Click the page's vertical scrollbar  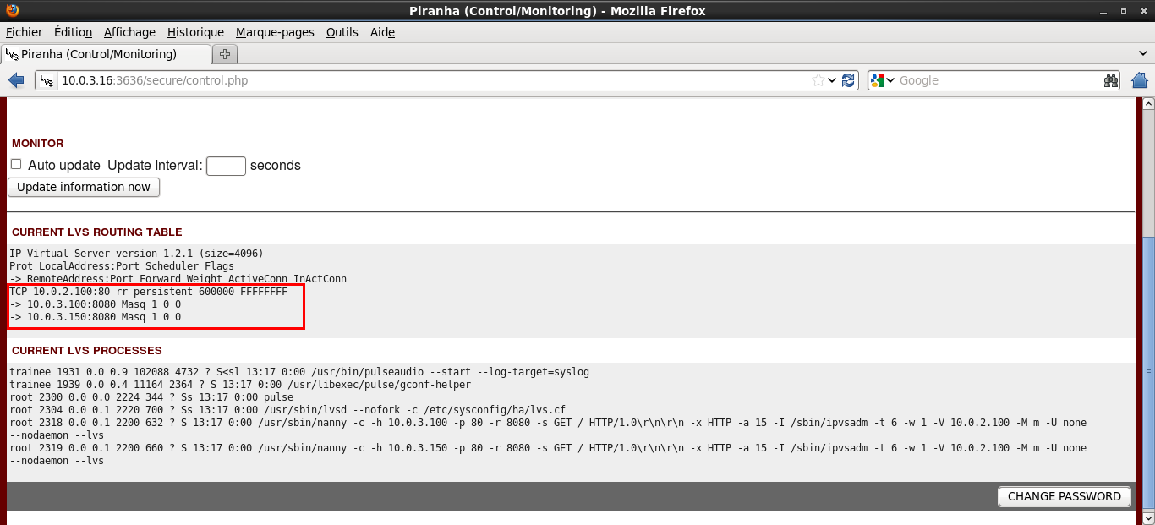tap(1147, 372)
